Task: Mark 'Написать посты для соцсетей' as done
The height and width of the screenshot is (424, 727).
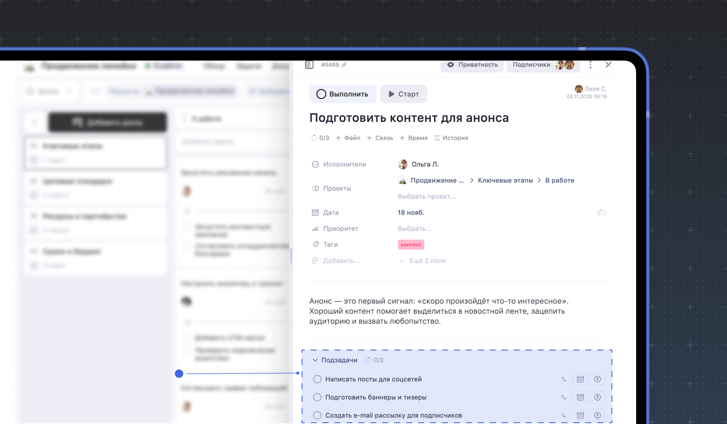Action: coord(317,379)
